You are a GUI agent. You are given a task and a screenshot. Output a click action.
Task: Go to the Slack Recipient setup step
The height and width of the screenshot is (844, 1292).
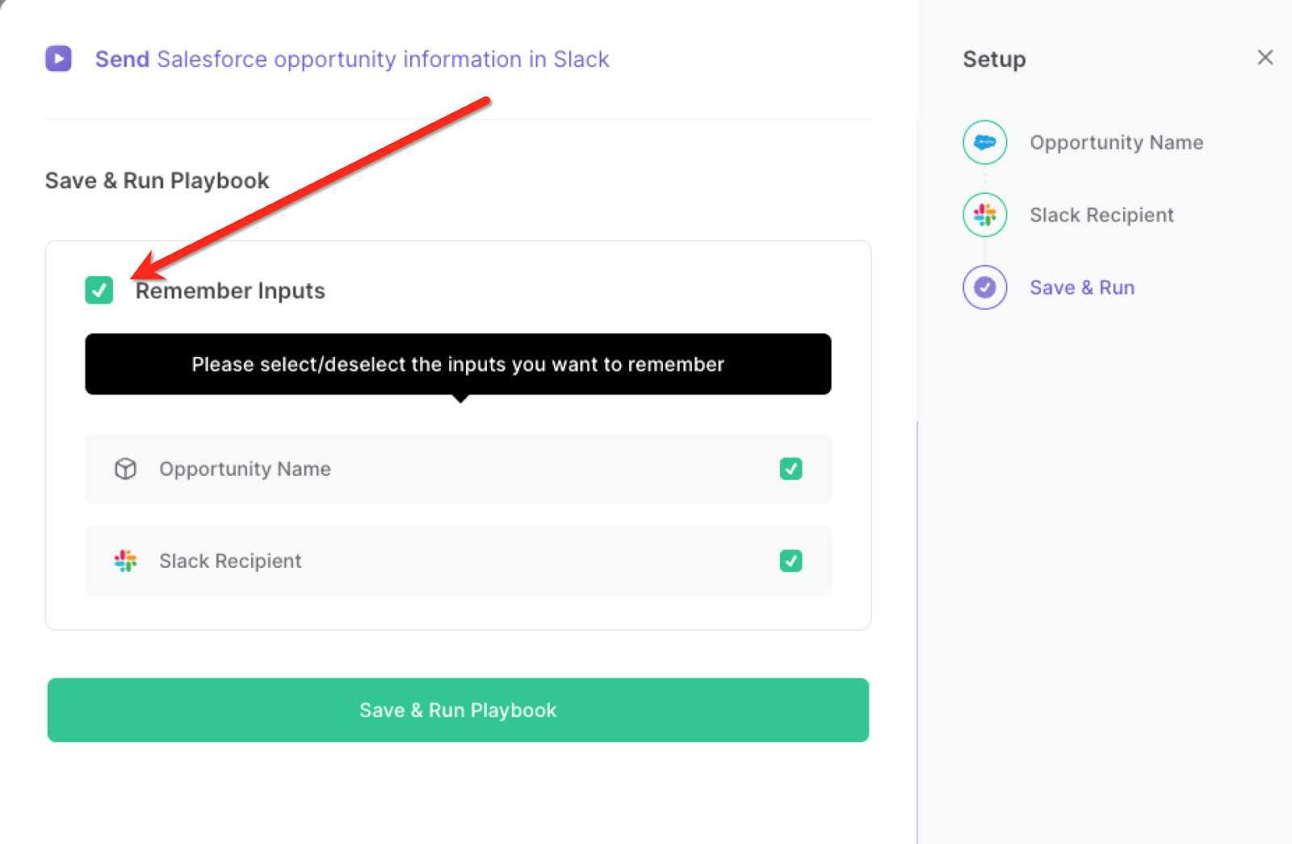point(1101,215)
